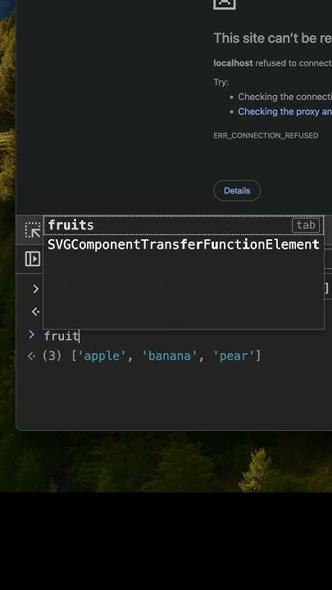Click the earlier result arrow under the autocomplete
Image resolution: width=332 pixels, height=590 pixels.
point(36,311)
